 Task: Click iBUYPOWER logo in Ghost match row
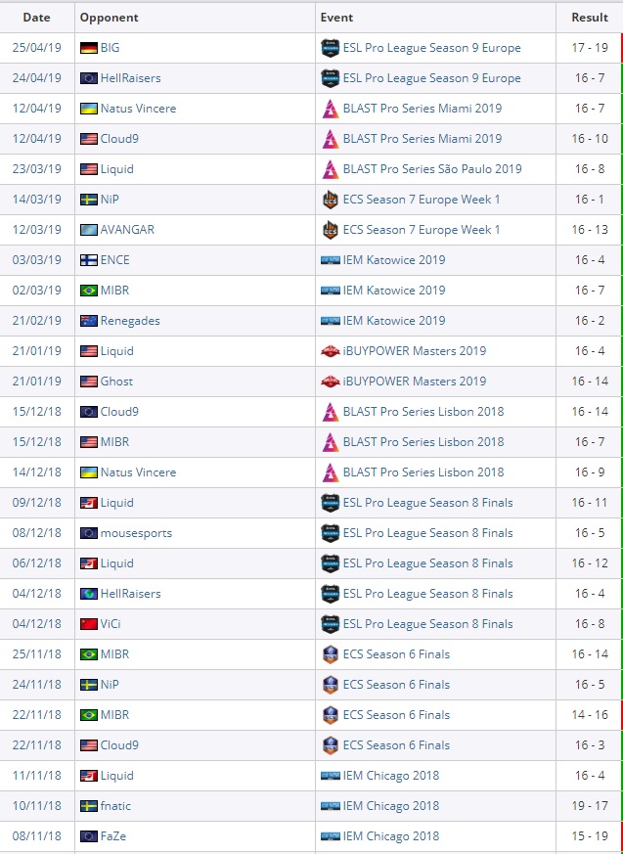[330, 382]
